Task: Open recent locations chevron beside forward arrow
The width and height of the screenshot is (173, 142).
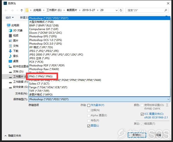Action: [17, 10]
